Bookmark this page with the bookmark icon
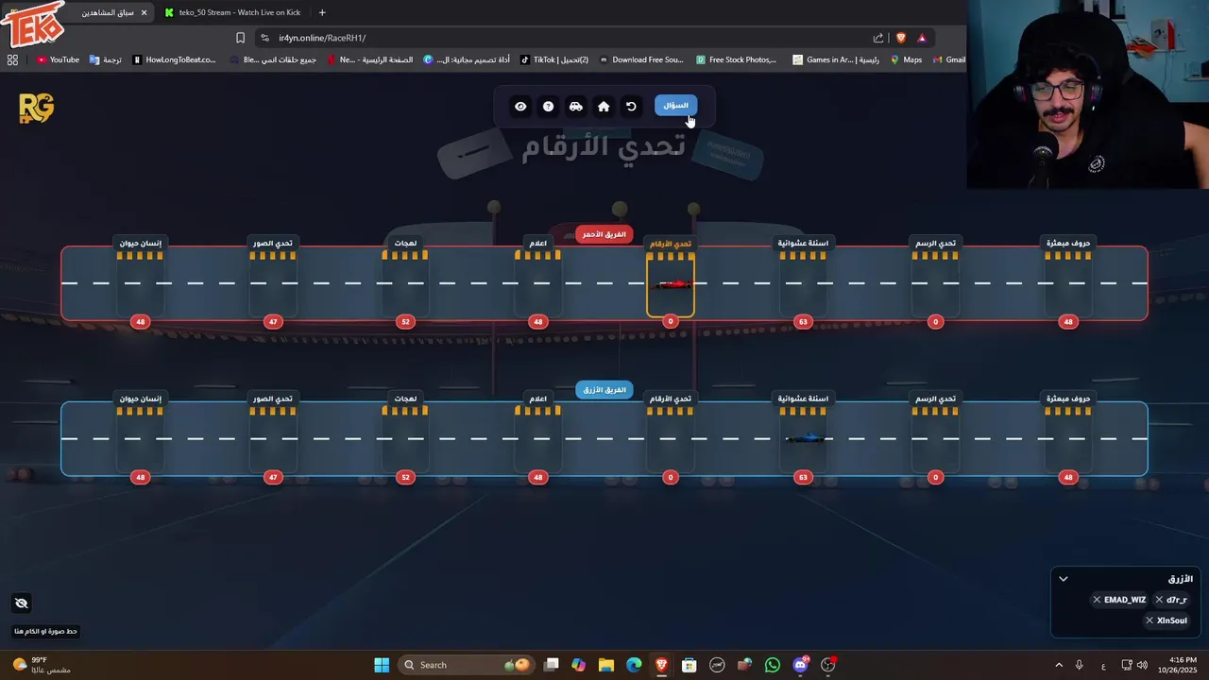The width and height of the screenshot is (1209, 680). point(240,38)
